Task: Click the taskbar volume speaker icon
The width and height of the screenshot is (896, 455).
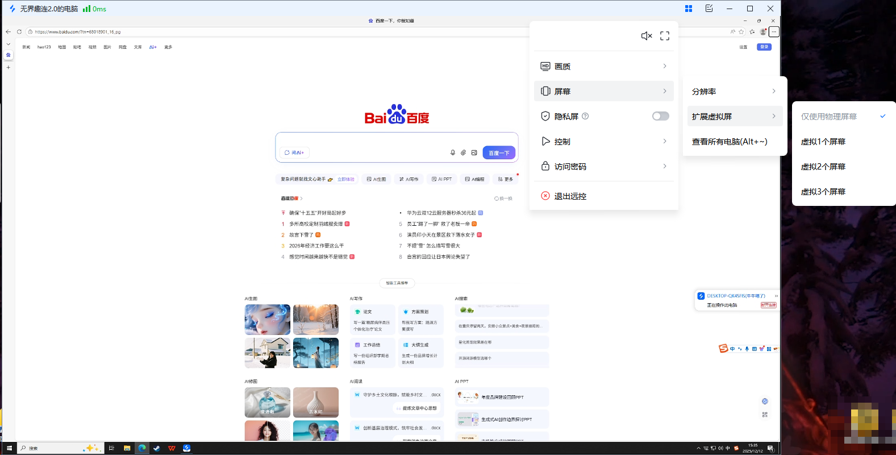Action: tap(720, 448)
